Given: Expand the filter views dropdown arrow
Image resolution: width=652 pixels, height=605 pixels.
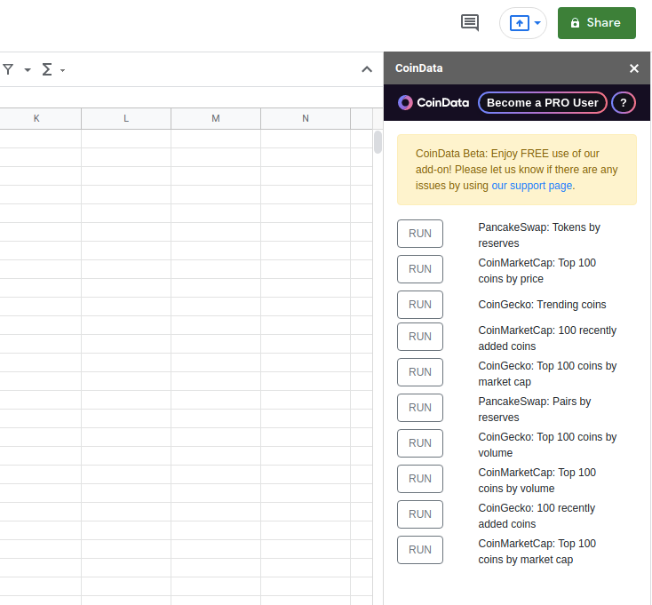Looking at the screenshot, I should point(28,70).
